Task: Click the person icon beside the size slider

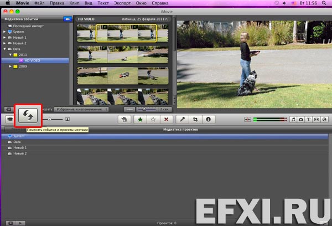Action: [68, 119]
